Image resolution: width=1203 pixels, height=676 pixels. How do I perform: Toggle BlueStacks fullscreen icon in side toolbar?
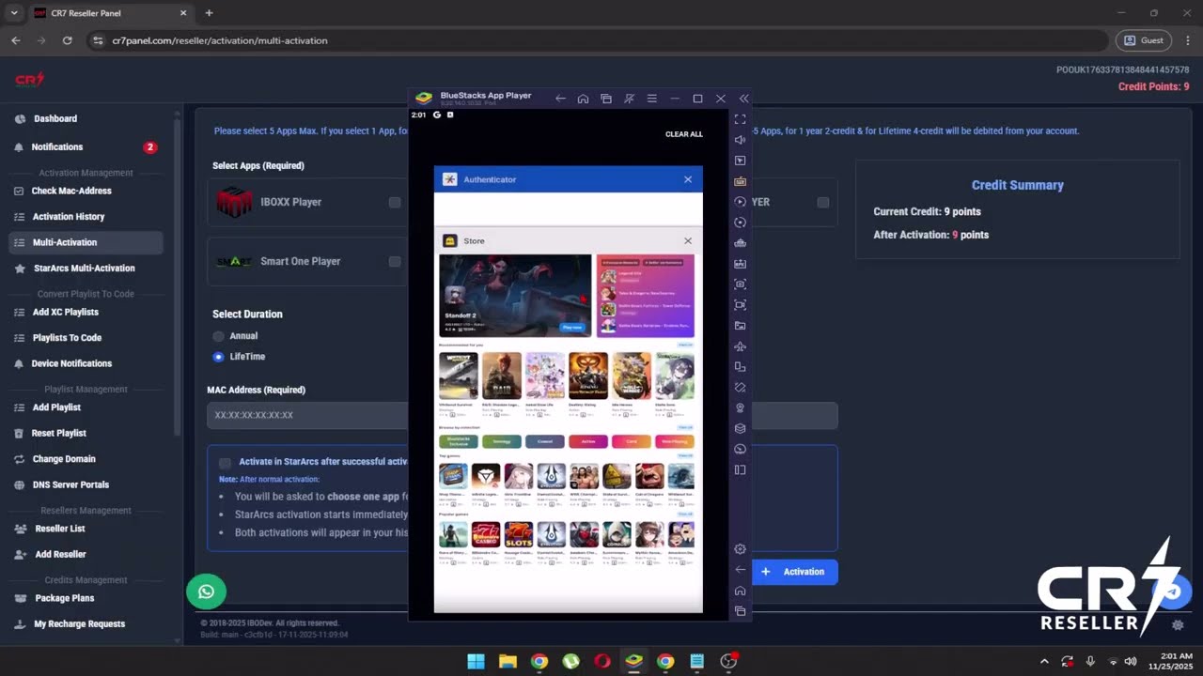740,119
